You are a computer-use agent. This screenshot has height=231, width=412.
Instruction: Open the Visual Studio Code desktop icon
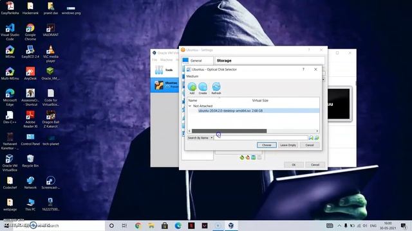[10, 31]
